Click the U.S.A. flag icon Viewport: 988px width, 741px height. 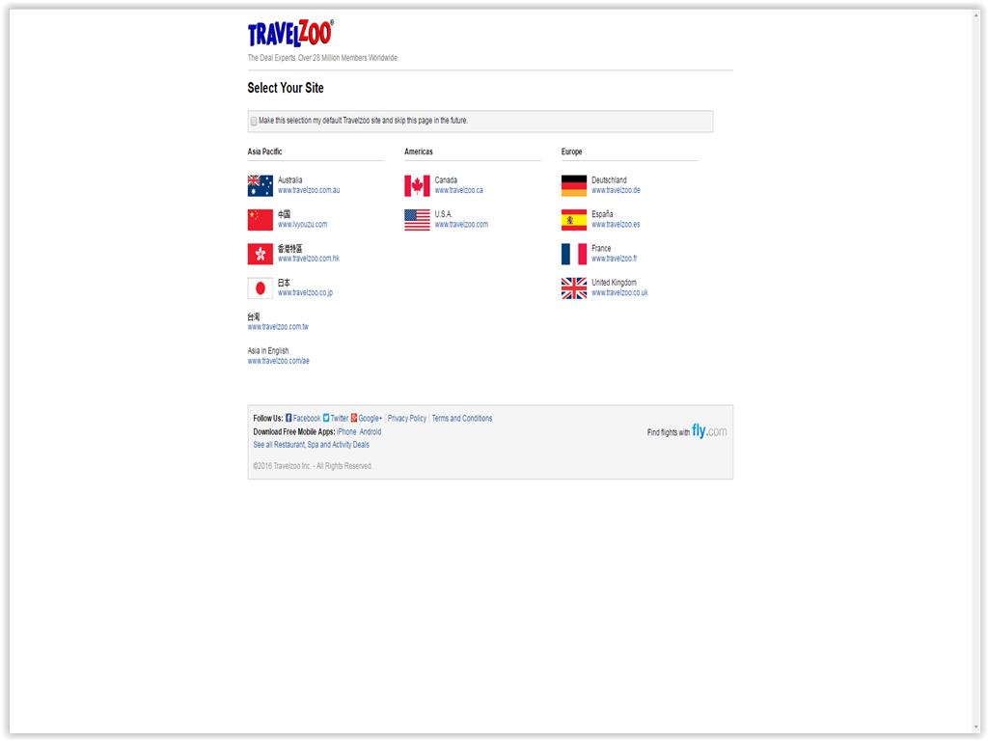[417, 220]
